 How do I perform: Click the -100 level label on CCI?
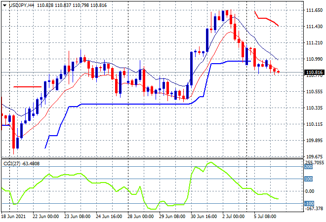point(309,204)
